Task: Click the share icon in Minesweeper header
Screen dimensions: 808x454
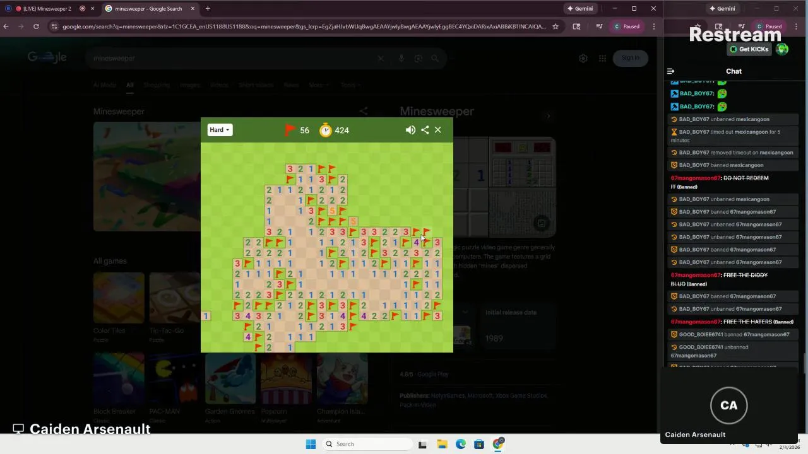Action: coord(425,130)
